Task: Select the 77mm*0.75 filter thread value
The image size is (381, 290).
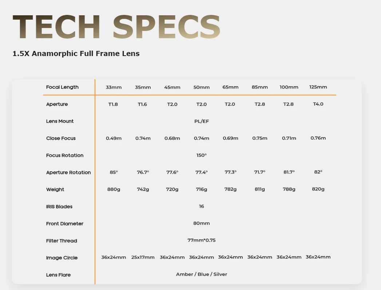Action: (x=202, y=240)
